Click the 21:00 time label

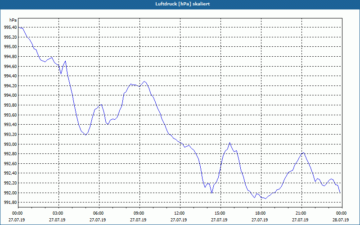[300, 213]
